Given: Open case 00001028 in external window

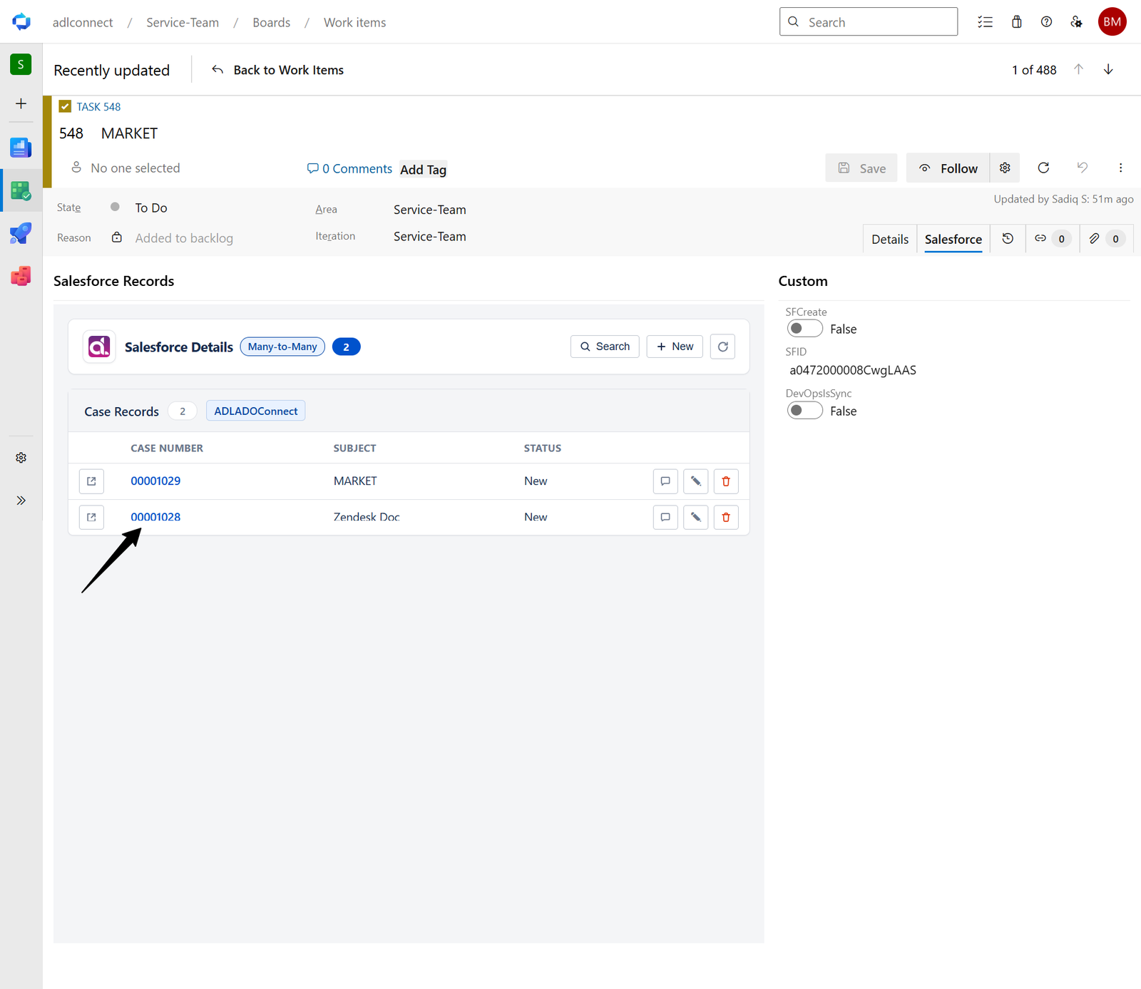Looking at the screenshot, I should click(x=91, y=517).
